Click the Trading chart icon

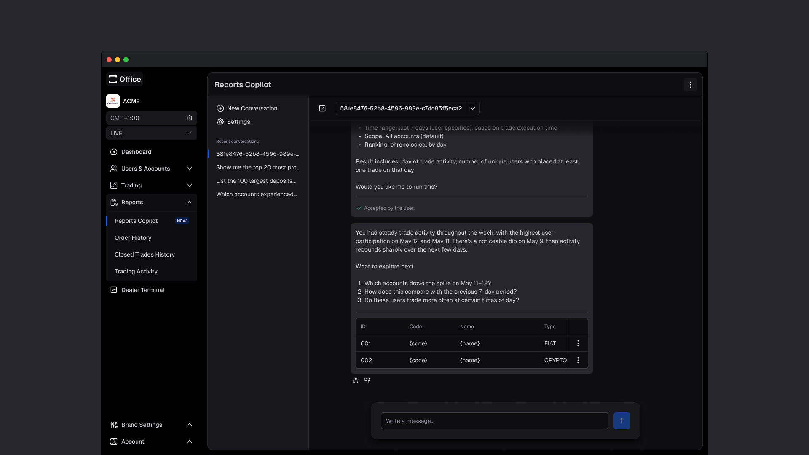[x=114, y=185]
